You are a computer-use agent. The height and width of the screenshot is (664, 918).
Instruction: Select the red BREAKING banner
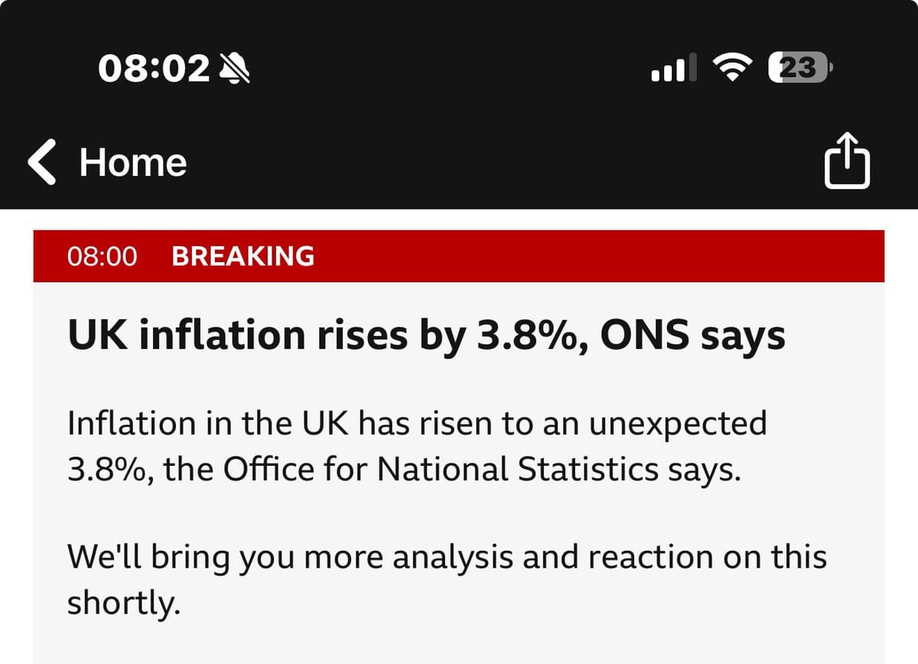pos(459,256)
